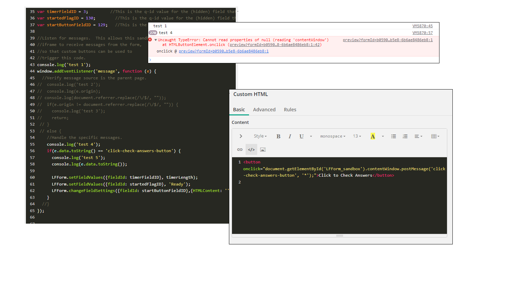
Task: Click line 37 var startButtonFieldID declaration
Action: (x=72, y=25)
